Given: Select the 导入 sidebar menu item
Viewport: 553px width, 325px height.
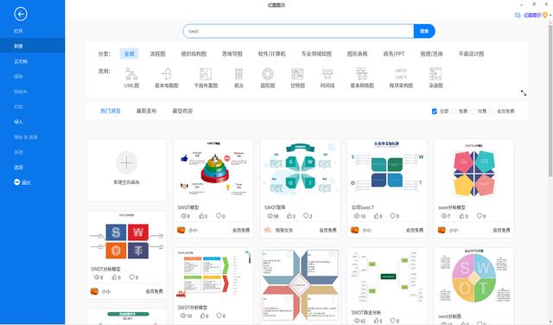Looking at the screenshot, I should (32, 122).
